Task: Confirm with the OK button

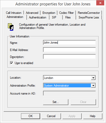Action: point(30,116)
